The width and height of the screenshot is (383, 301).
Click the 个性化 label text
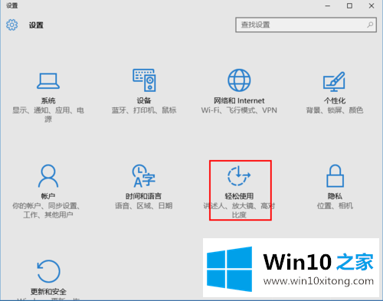[x=335, y=100]
